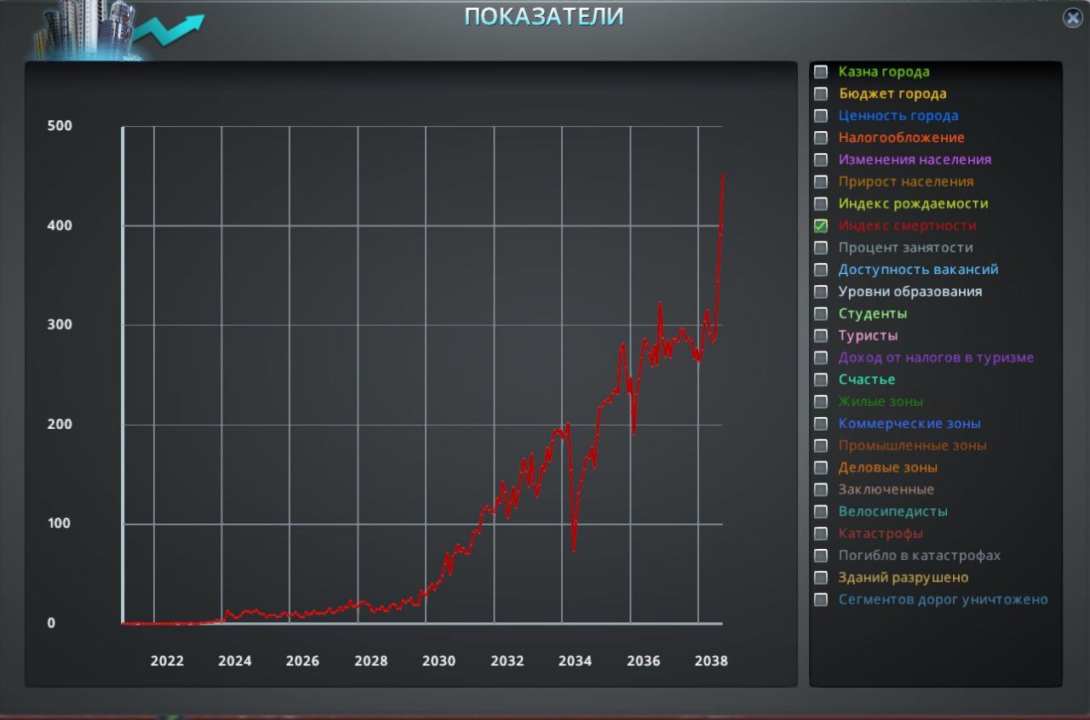Click the 500 value axis label

[60, 126]
